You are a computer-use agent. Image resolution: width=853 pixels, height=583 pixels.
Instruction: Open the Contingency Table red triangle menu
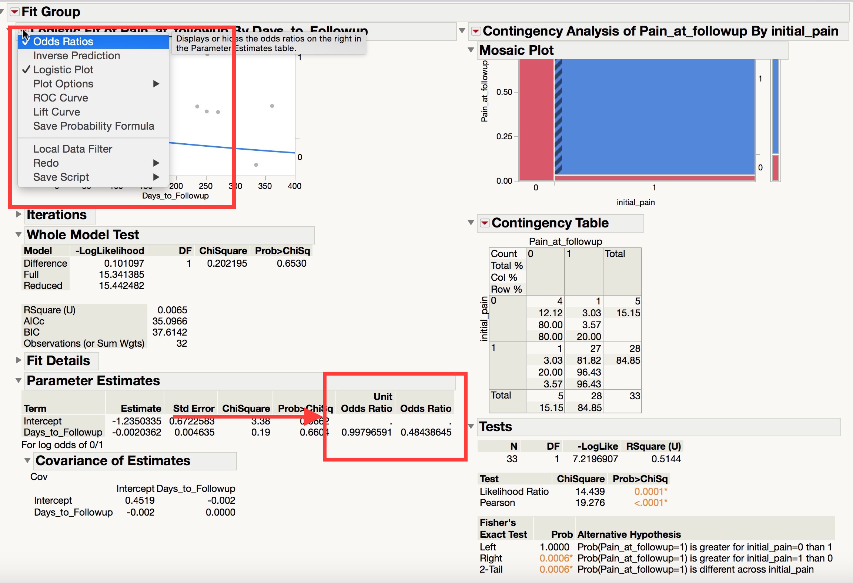click(x=485, y=223)
